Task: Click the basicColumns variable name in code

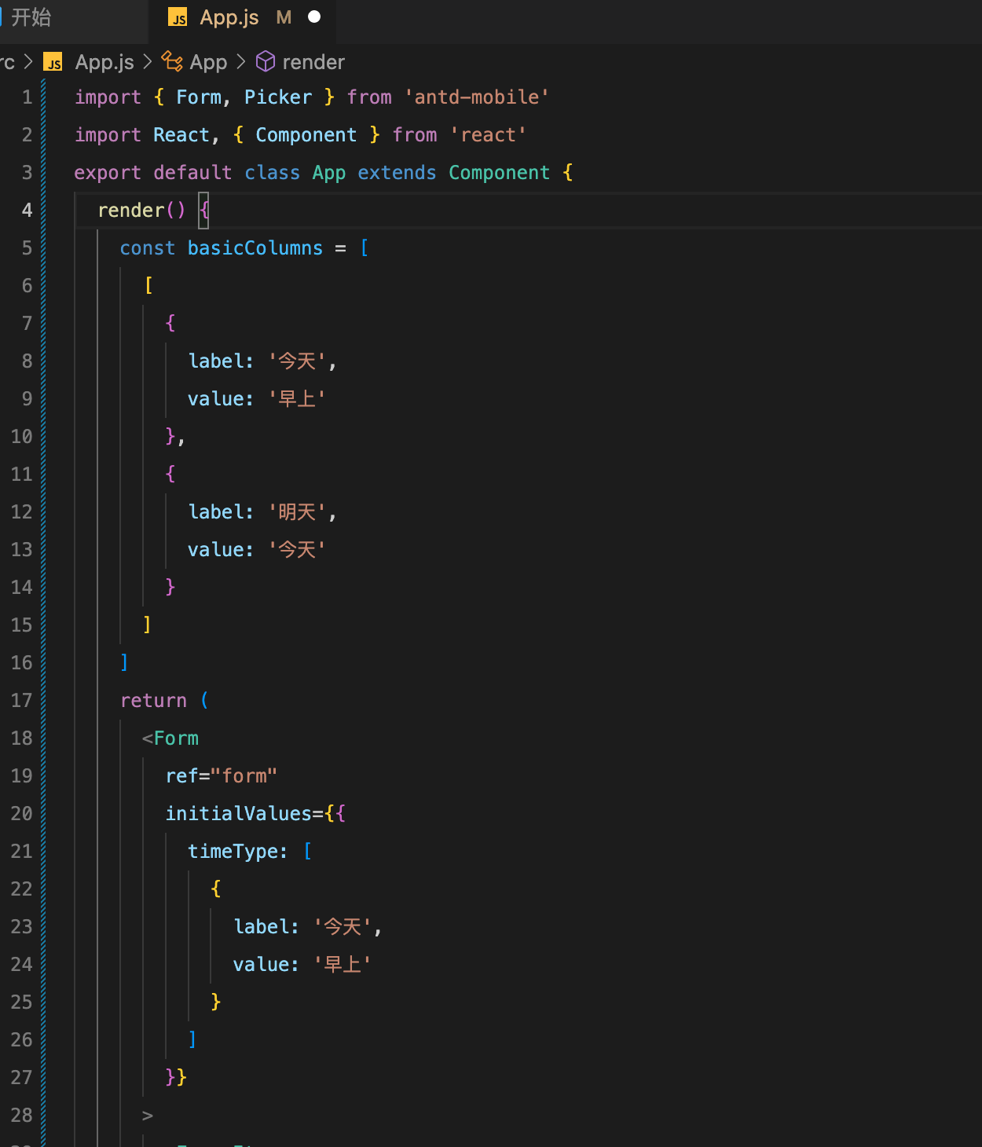Action: (x=255, y=247)
